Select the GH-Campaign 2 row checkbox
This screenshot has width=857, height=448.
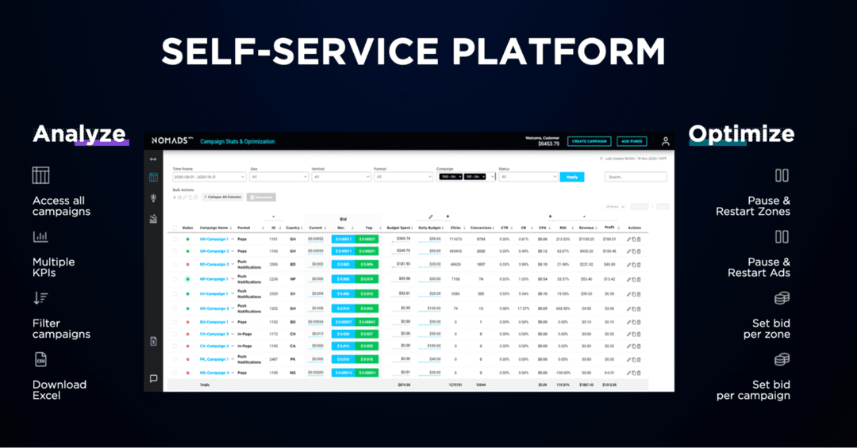[x=175, y=251]
